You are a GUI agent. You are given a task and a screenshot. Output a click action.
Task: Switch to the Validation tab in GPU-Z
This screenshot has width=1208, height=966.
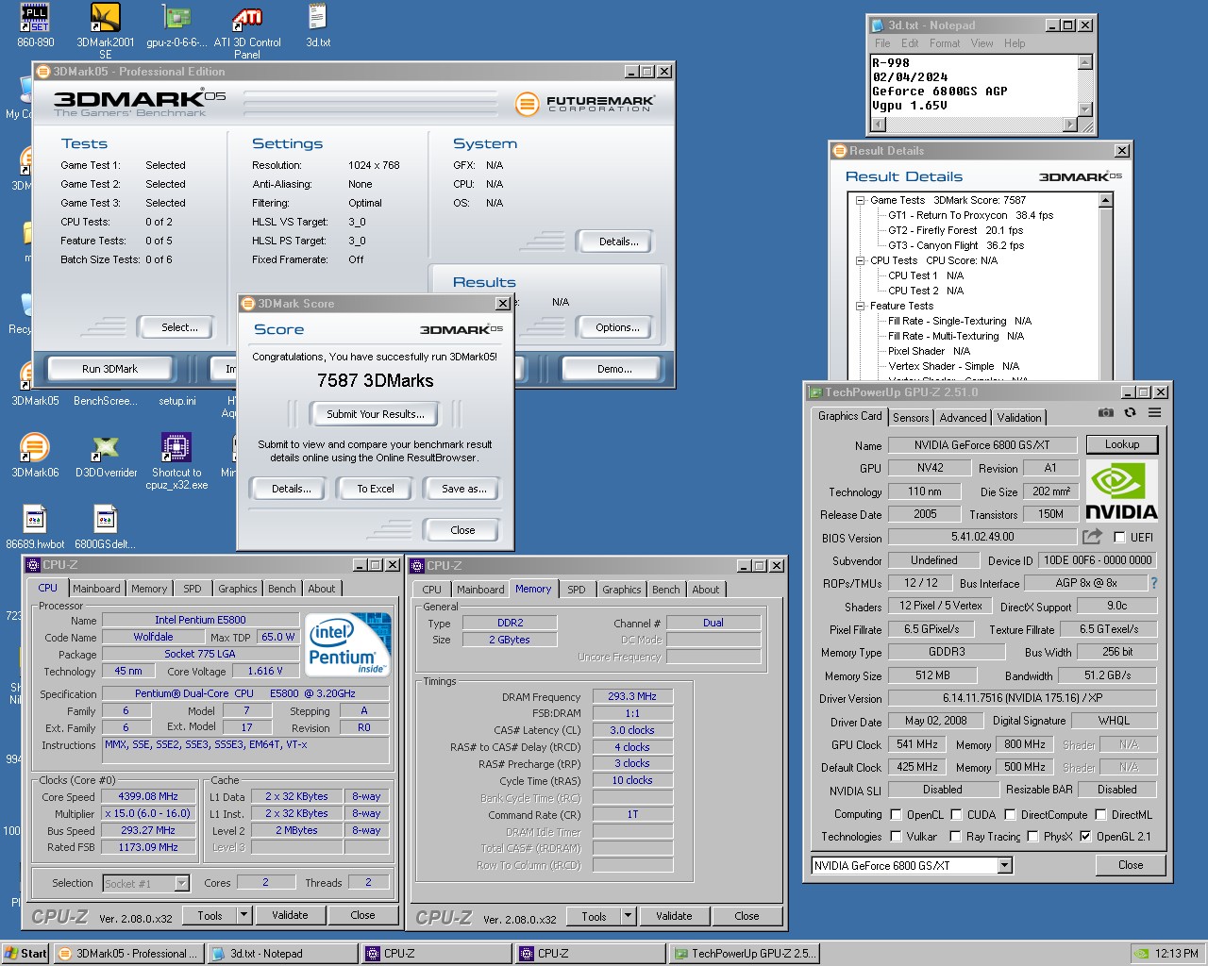point(1019,417)
